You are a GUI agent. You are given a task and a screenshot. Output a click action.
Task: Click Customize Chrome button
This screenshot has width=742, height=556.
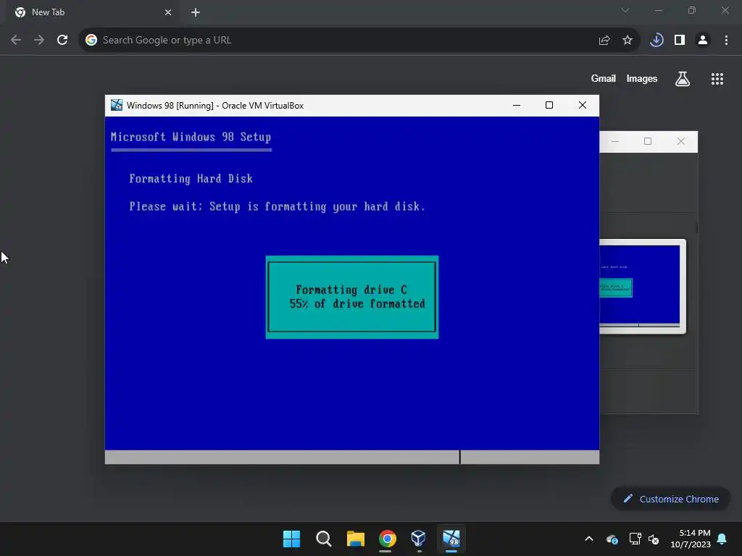click(x=670, y=499)
